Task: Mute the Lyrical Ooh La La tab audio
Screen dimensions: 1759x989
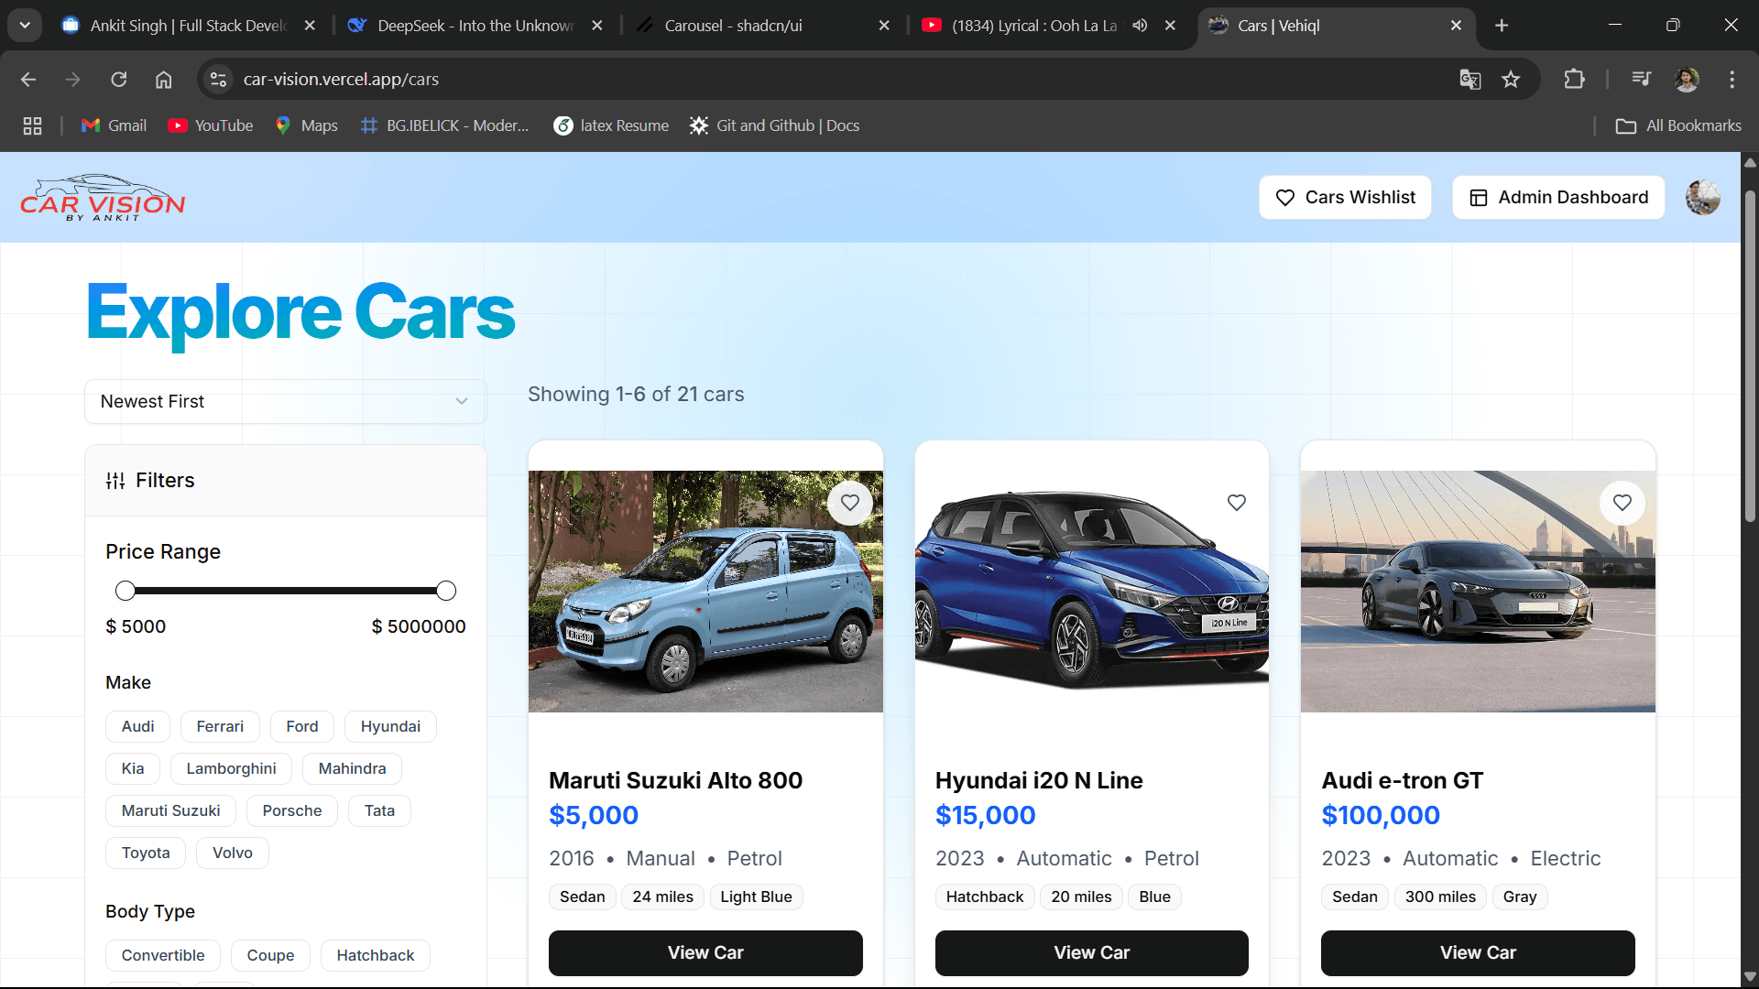Action: coord(1140,26)
